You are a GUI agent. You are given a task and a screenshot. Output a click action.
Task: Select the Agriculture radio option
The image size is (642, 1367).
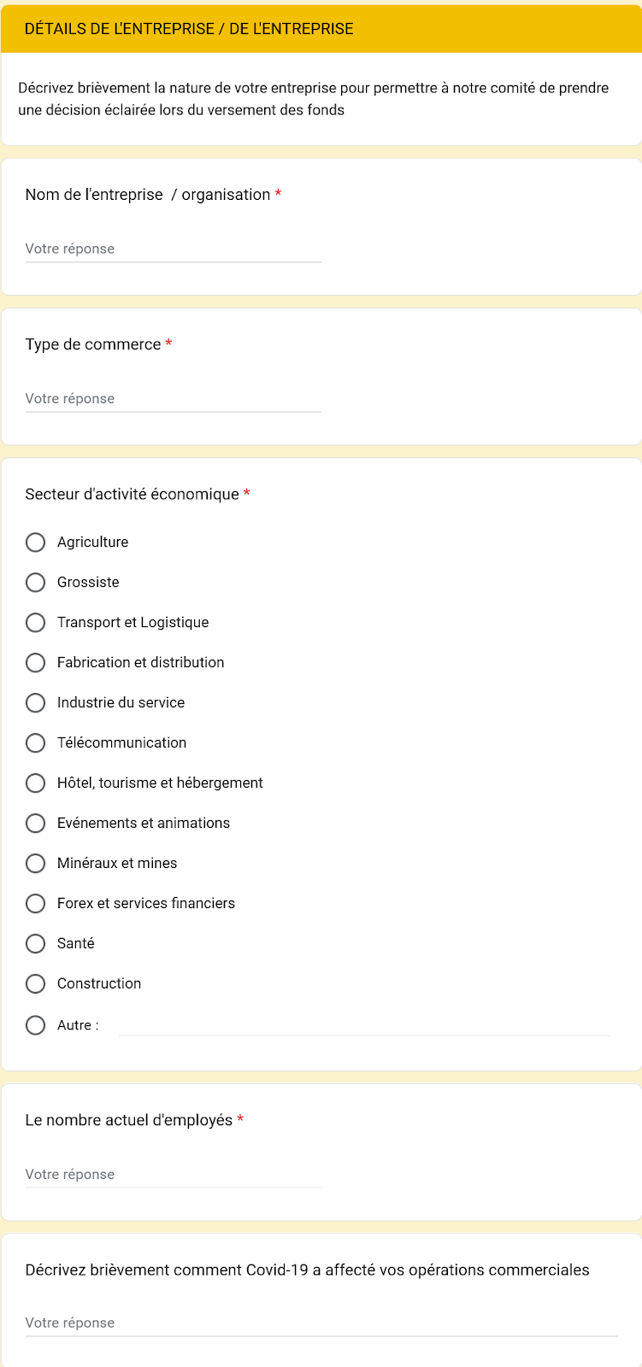(35, 543)
